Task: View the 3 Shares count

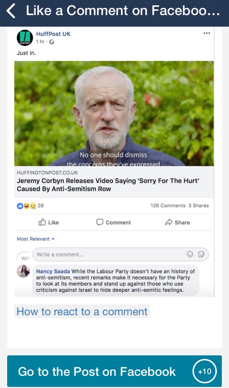Action: 198,205
